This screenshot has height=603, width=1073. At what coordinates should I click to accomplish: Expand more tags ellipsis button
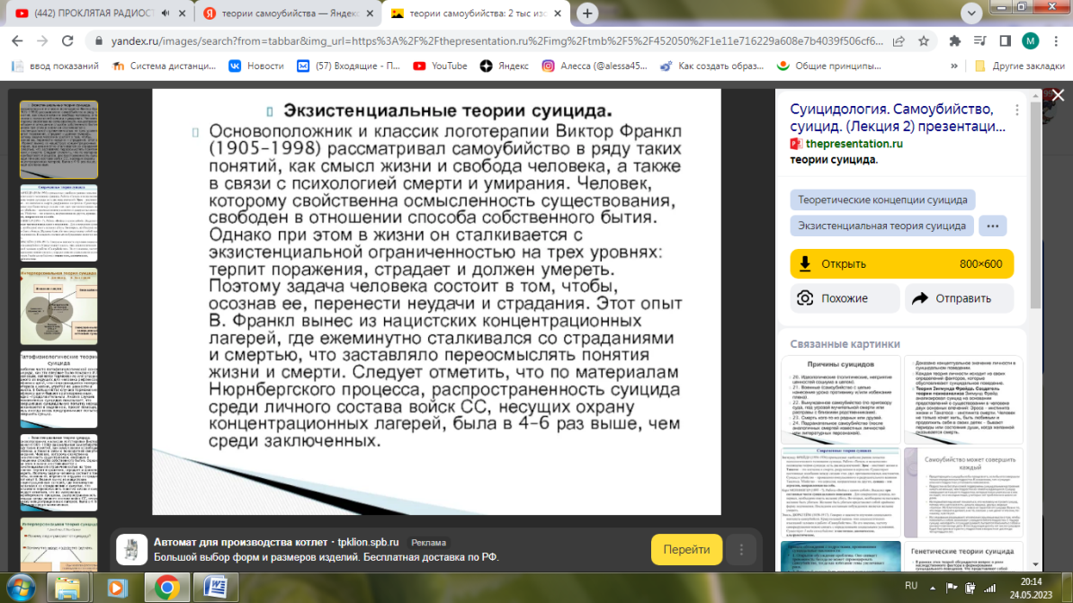coord(992,226)
